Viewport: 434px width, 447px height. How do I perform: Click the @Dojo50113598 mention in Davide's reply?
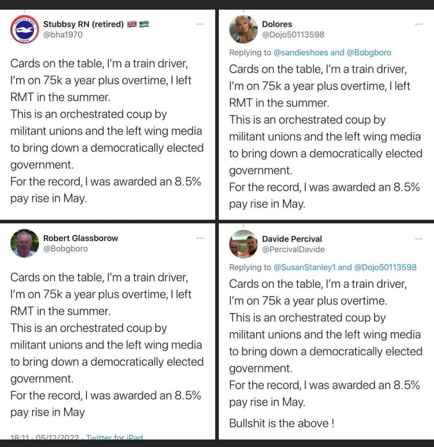385,267
